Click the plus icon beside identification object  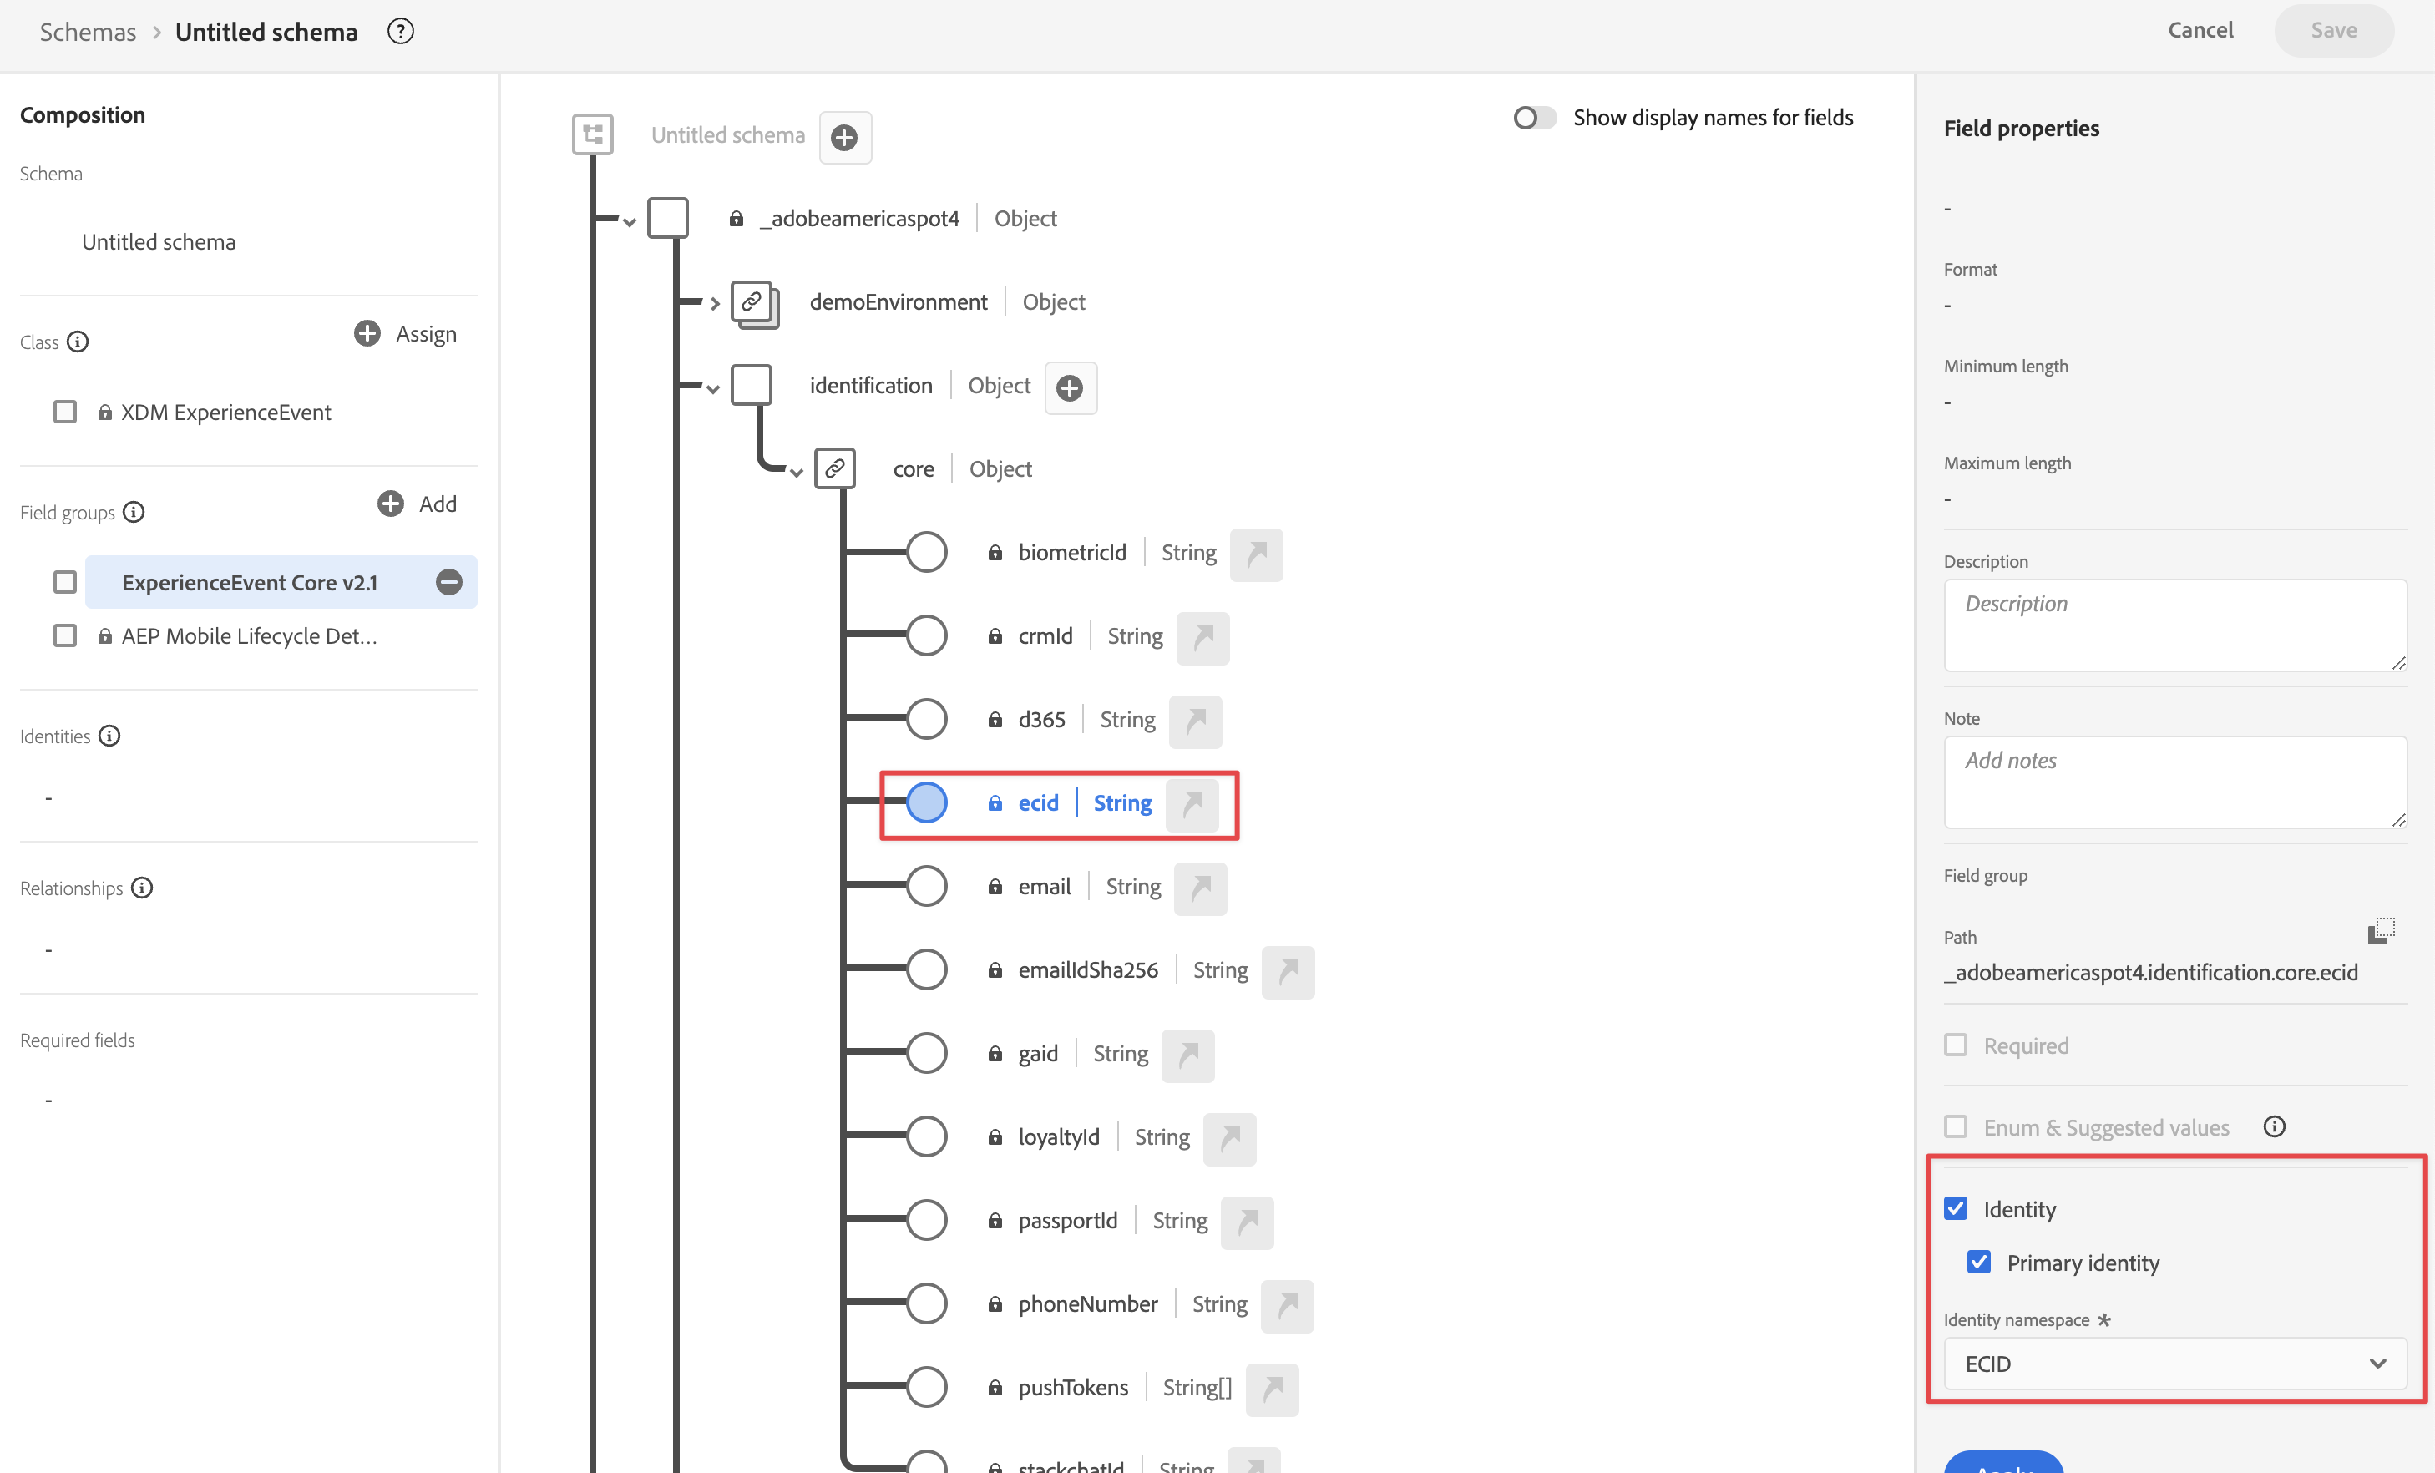pyautogui.click(x=1071, y=388)
